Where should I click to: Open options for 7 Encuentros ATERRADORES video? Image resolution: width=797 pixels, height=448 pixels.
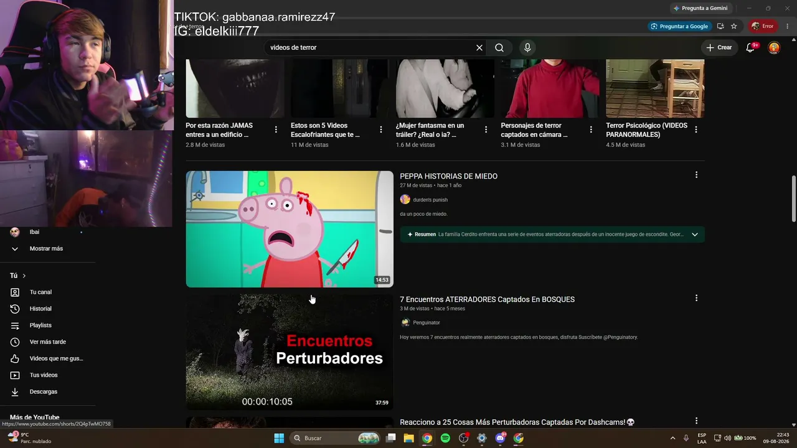(x=696, y=298)
